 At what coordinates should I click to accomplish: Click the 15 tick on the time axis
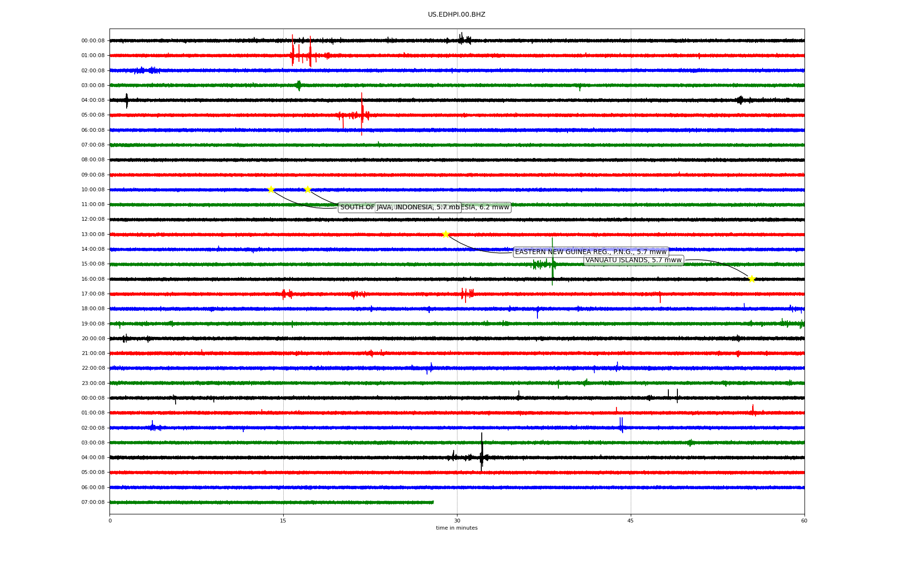(283, 521)
